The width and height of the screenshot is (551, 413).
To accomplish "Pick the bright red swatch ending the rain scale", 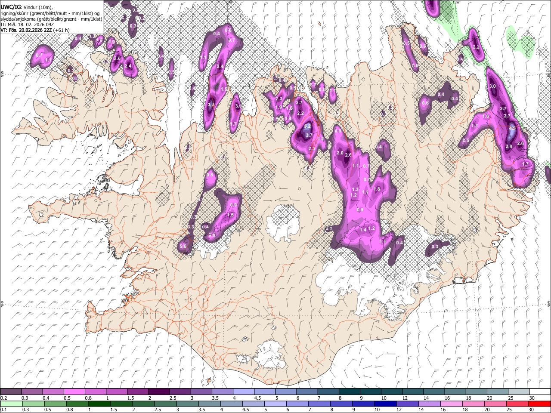I will [539, 404].
